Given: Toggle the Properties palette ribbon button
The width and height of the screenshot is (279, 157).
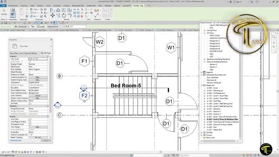Looking at the screenshot, I should click(x=13, y=15).
